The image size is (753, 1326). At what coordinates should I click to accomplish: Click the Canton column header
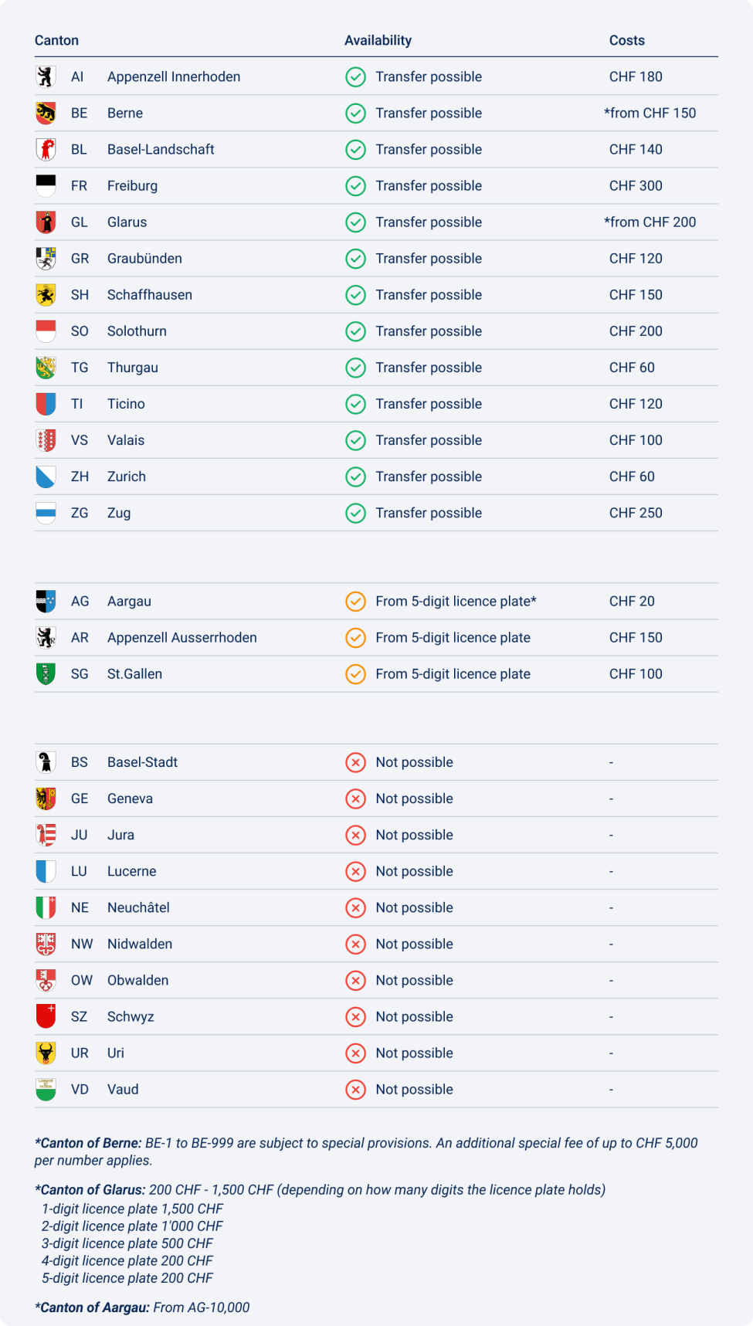56,40
